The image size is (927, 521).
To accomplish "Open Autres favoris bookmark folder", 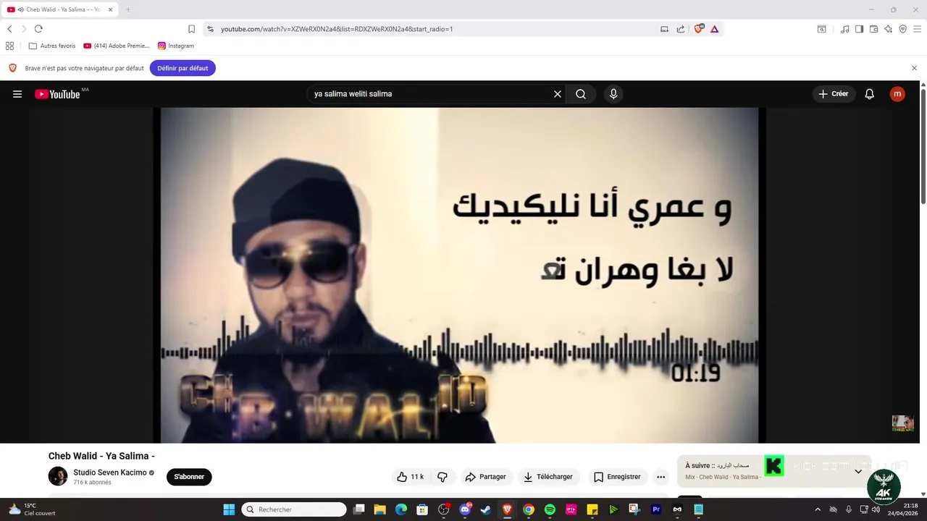I will coord(52,46).
